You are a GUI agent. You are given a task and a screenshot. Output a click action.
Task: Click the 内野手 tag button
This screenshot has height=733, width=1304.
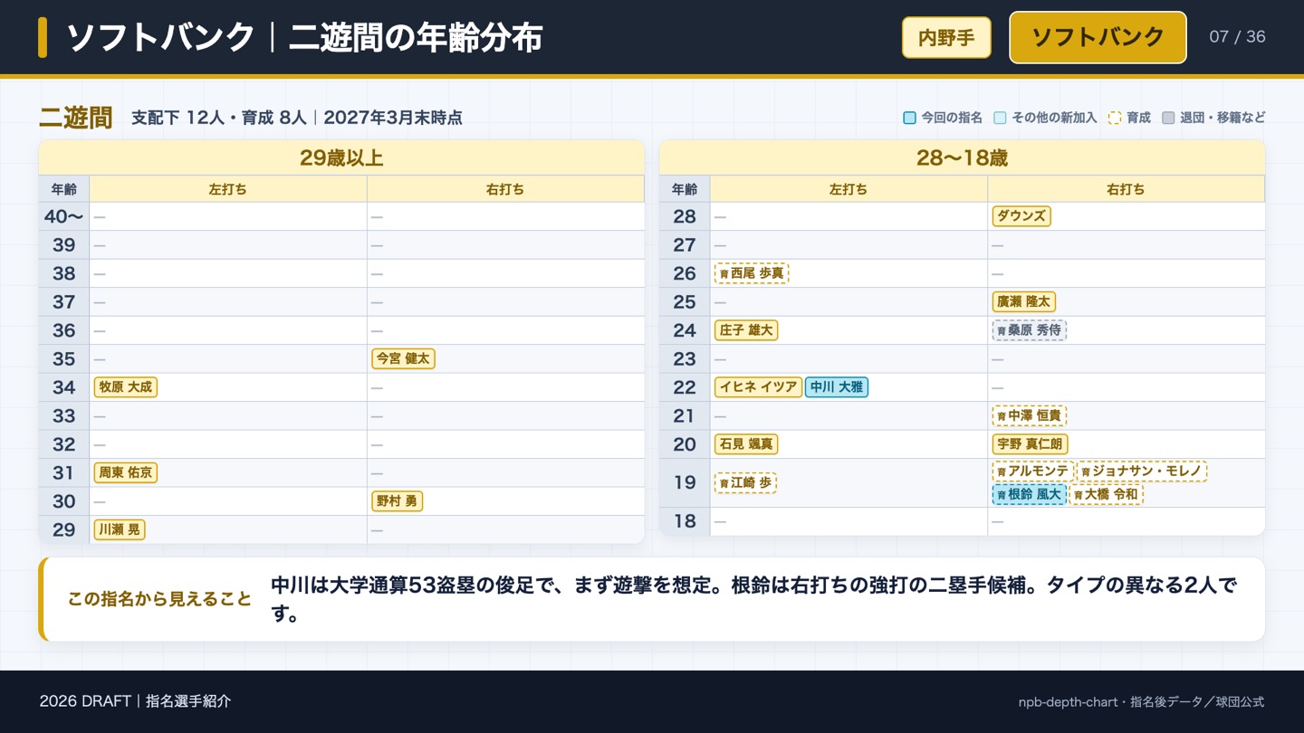[946, 37]
